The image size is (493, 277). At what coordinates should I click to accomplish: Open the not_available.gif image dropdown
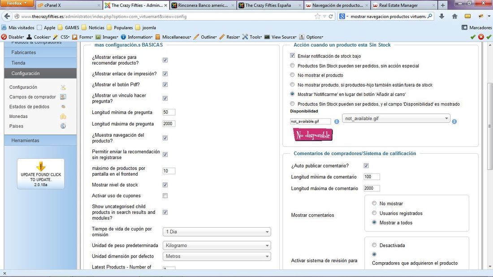(x=396, y=118)
